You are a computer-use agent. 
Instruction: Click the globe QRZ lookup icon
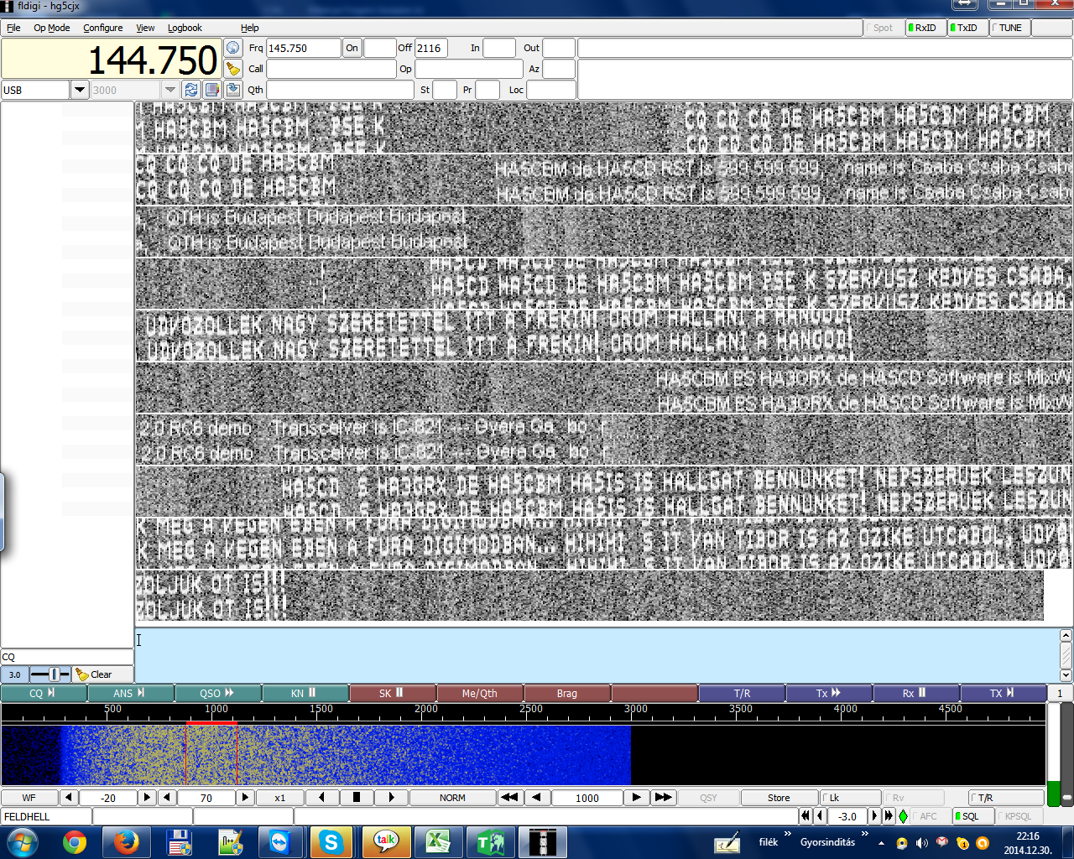pyautogui.click(x=233, y=48)
